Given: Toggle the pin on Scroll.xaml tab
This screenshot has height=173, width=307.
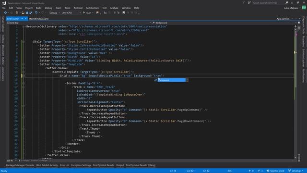Looking at the screenshot, I should click(x=22, y=19).
